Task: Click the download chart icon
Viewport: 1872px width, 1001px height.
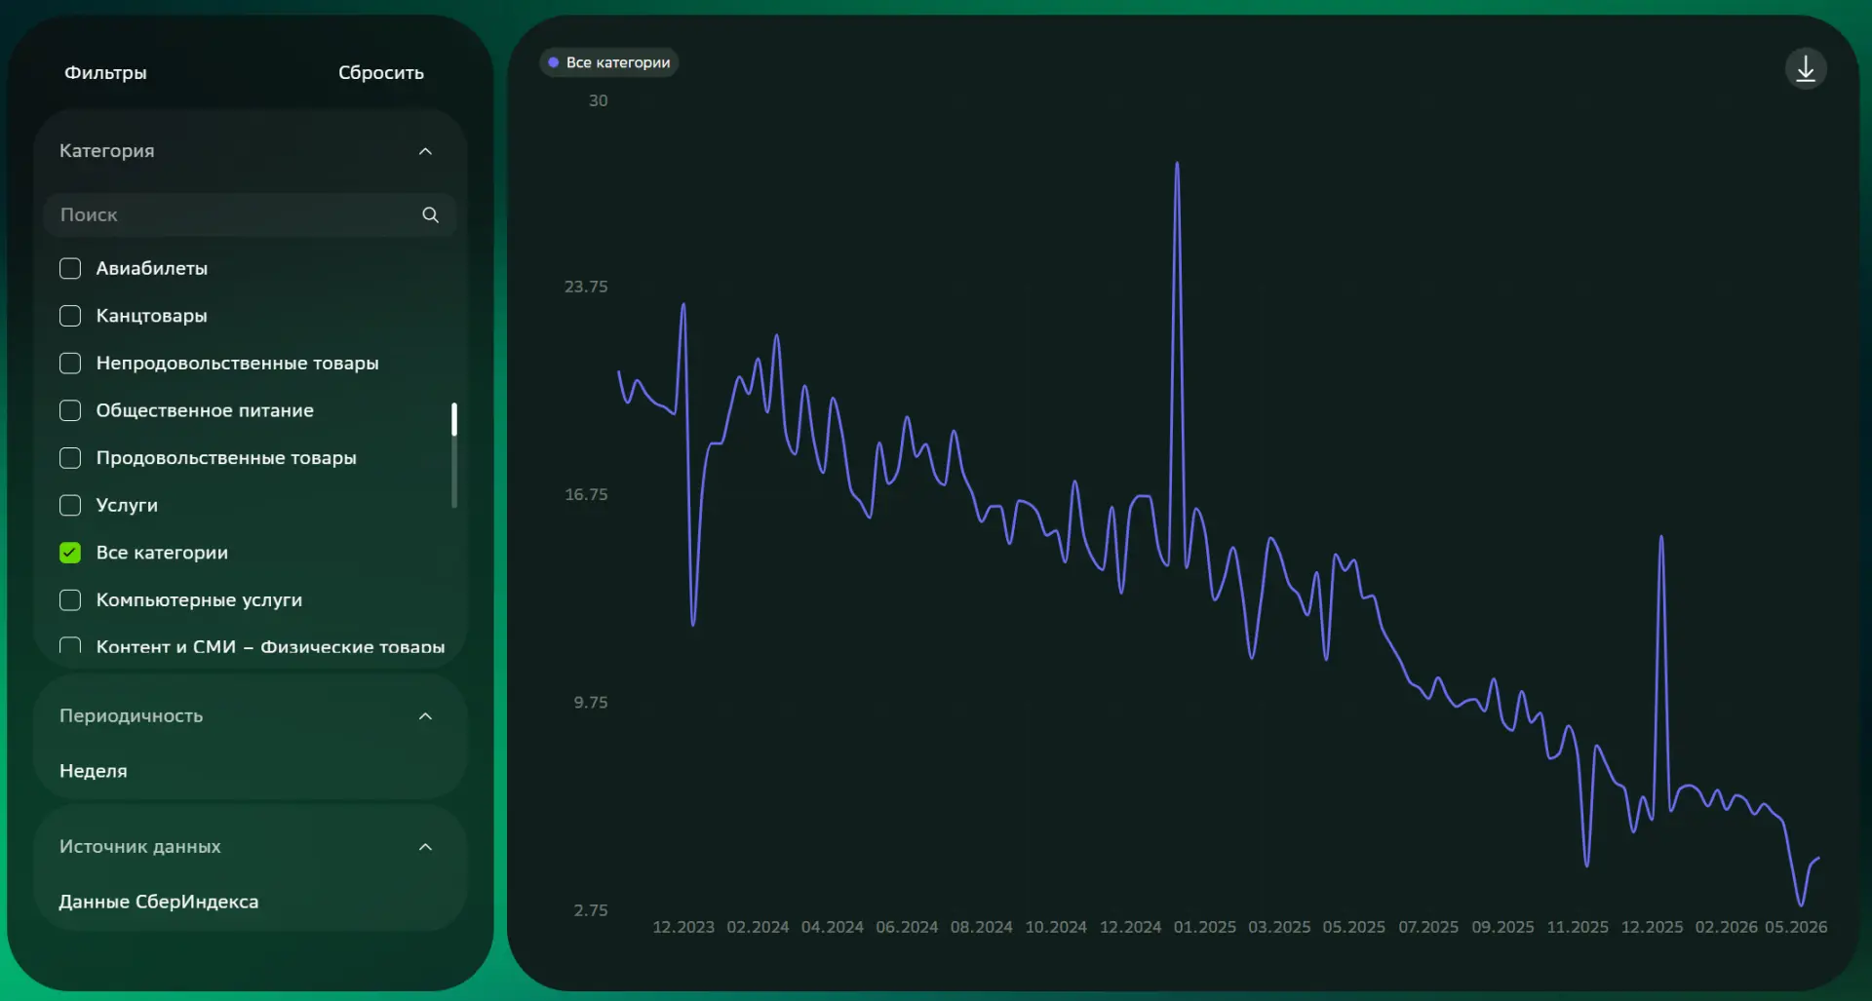Action: [1805, 69]
